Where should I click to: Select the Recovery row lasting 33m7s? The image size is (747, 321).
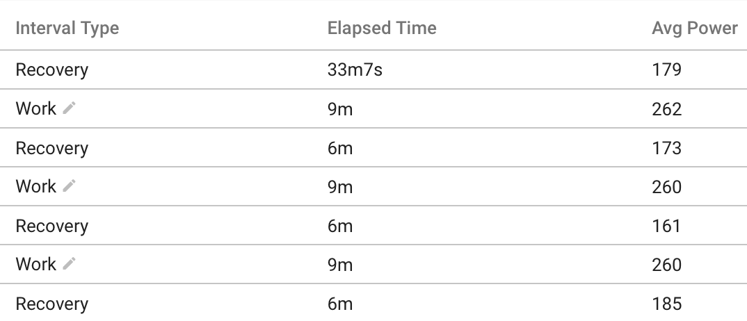coord(373,69)
